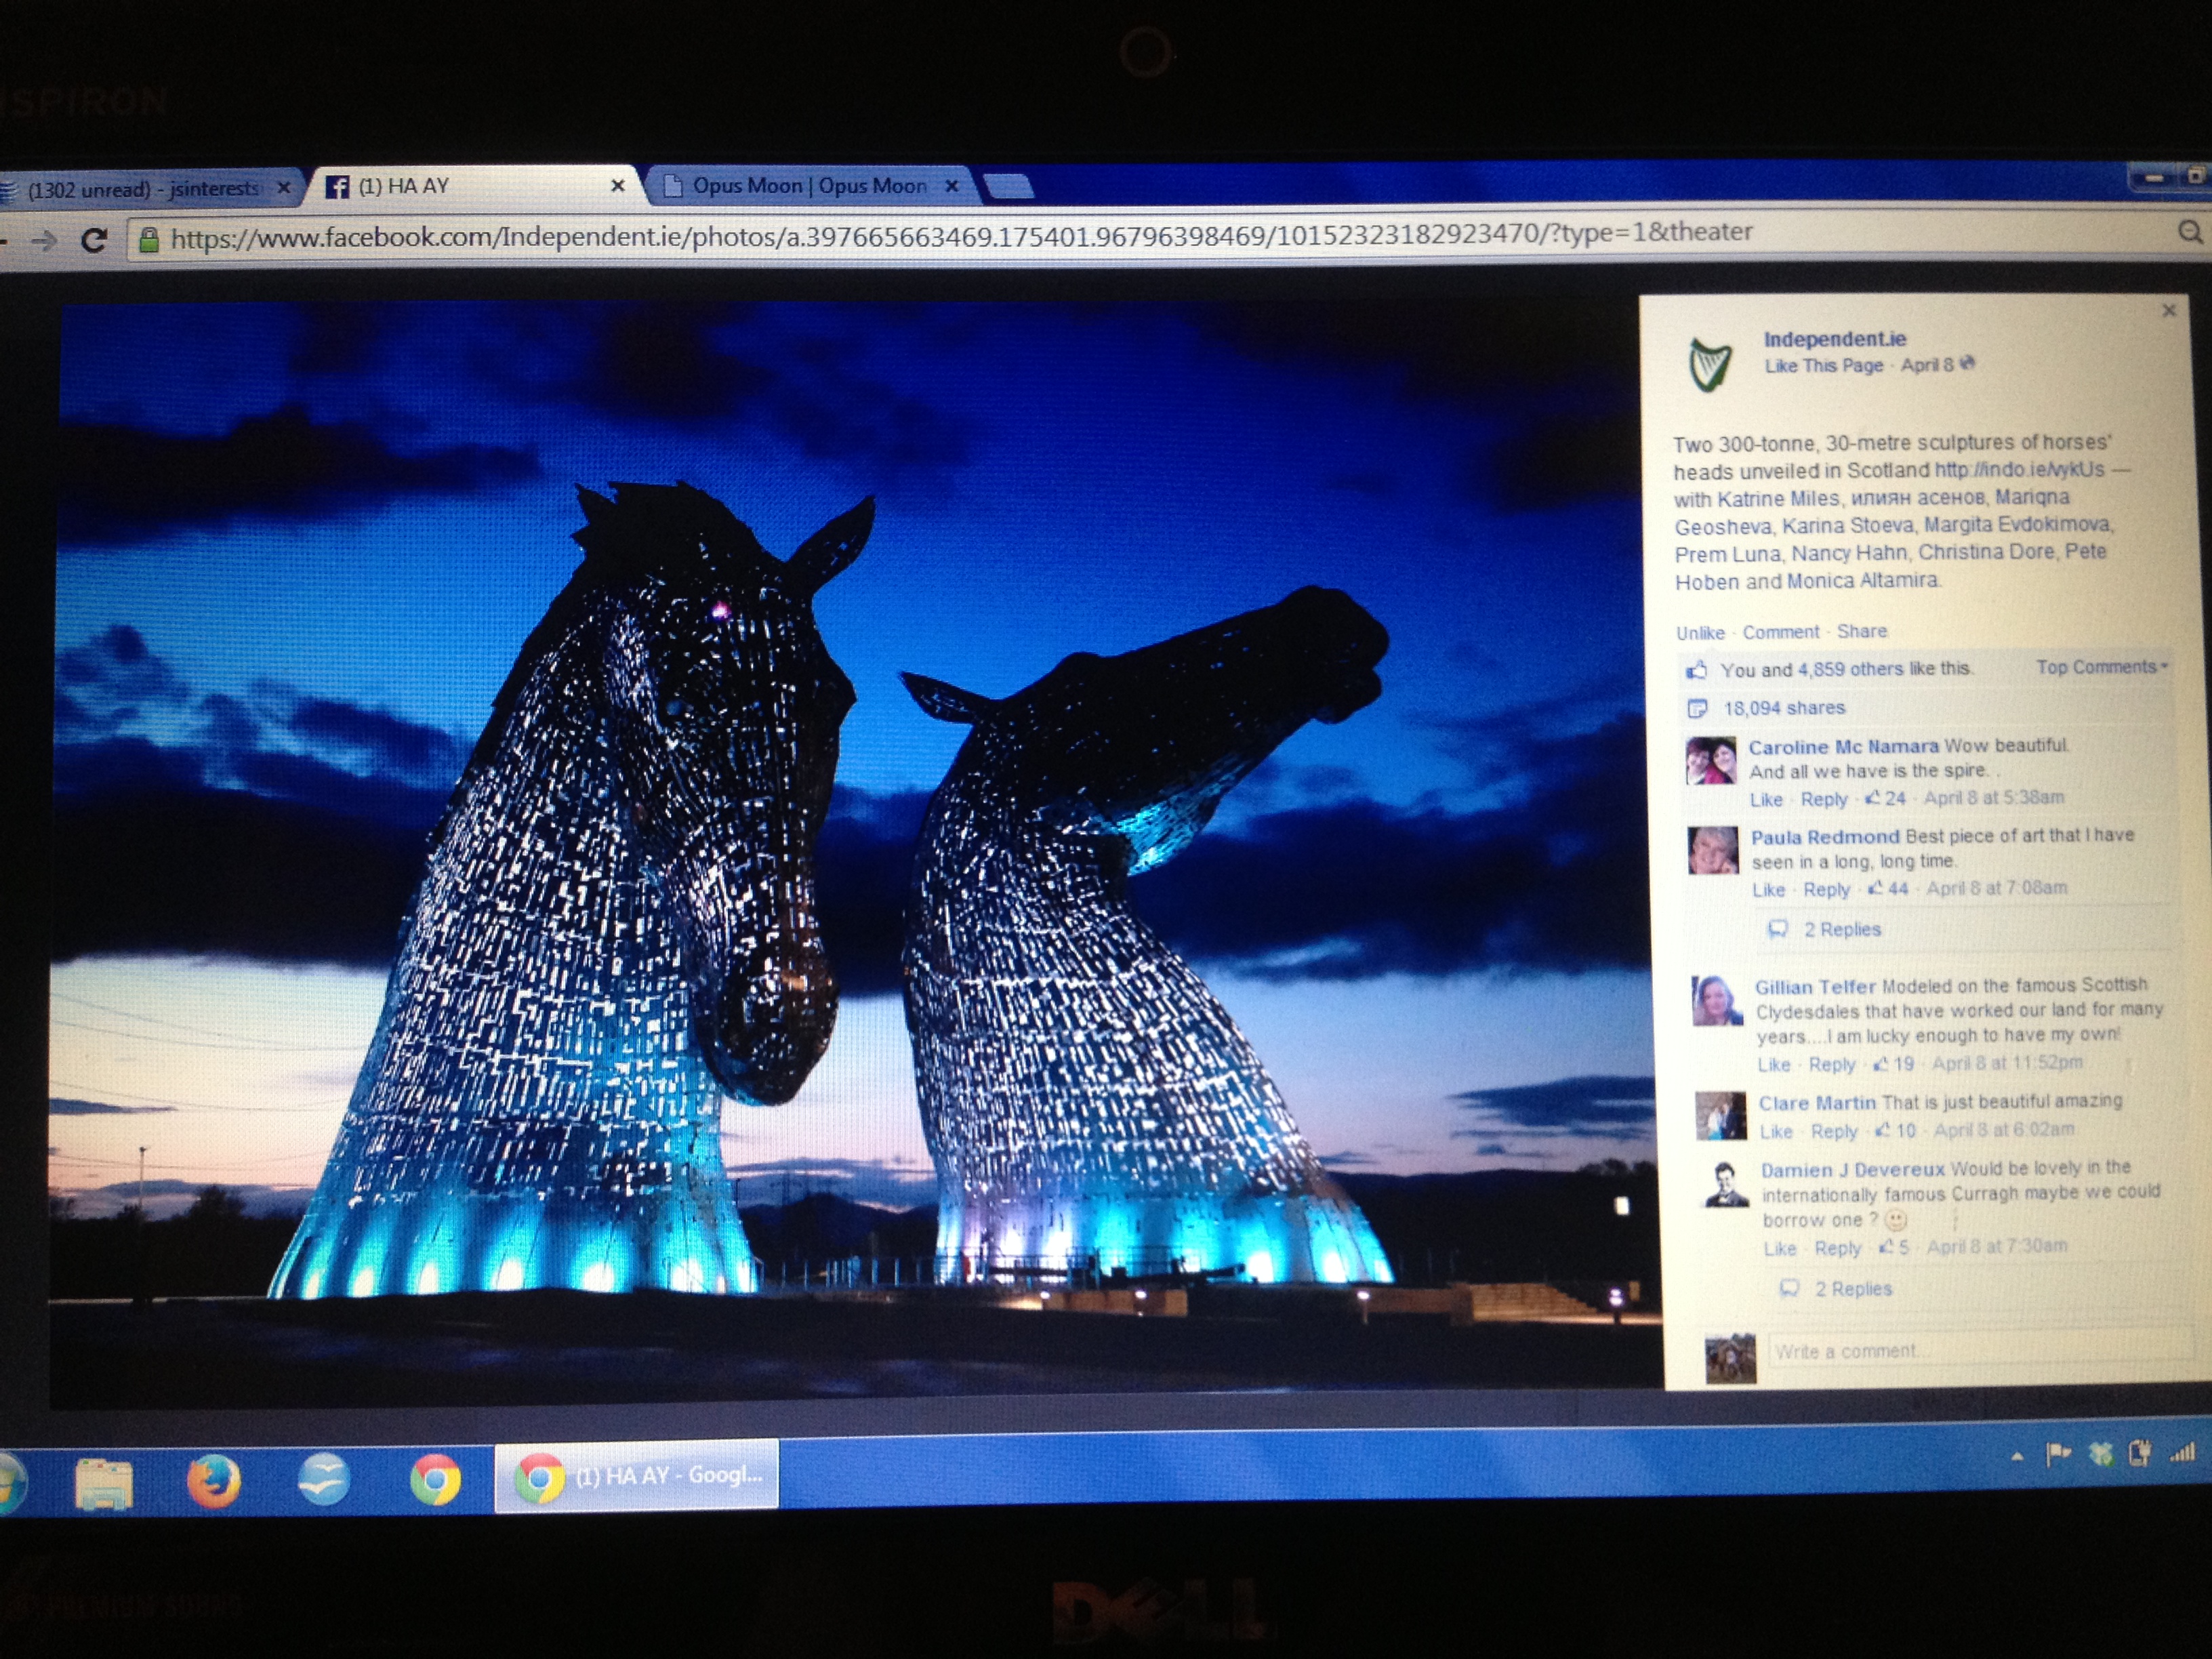Screen dimensions: 2212x1659
Task: Like Gillian Telfer's comment
Action: pos(1774,1065)
